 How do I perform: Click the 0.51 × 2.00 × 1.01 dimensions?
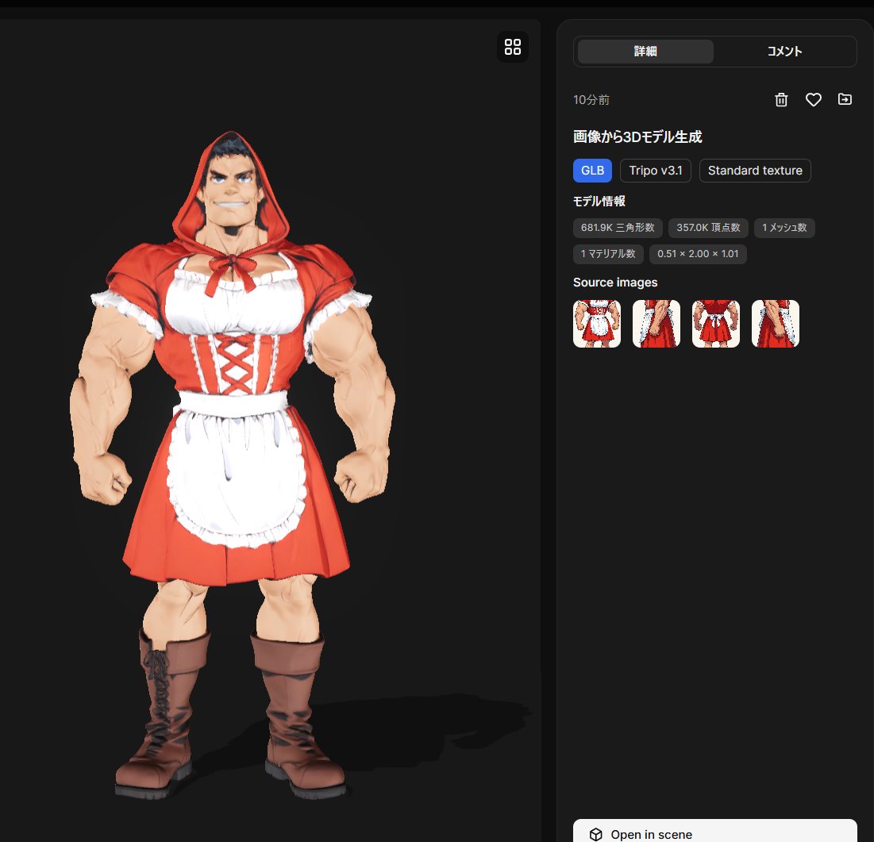point(698,254)
